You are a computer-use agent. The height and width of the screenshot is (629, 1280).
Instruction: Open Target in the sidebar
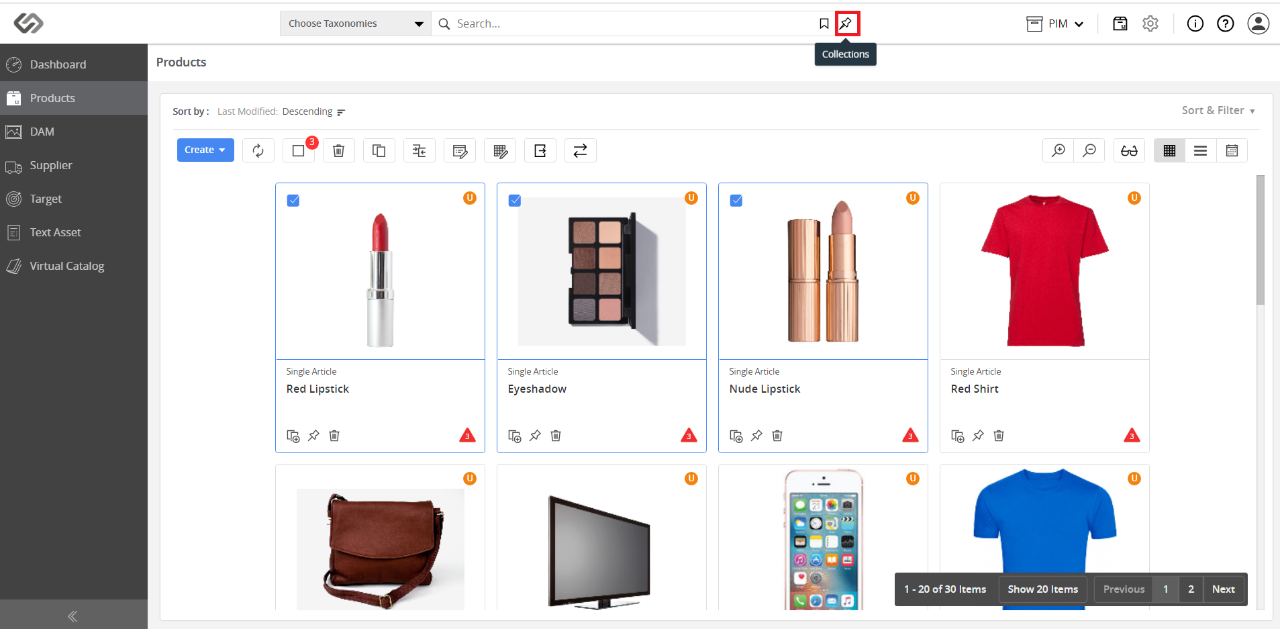[x=74, y=199]
